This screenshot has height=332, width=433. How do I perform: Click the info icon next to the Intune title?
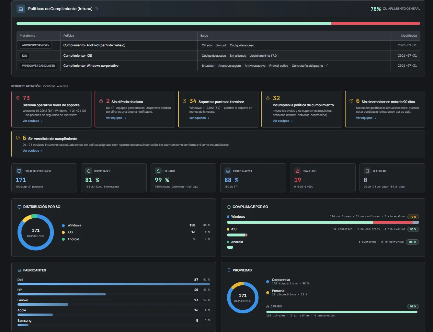pos(96,9)
